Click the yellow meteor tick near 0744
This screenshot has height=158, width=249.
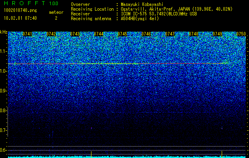(91, 154)
